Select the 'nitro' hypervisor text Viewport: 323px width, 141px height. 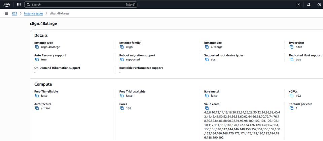tap(299, 47)
